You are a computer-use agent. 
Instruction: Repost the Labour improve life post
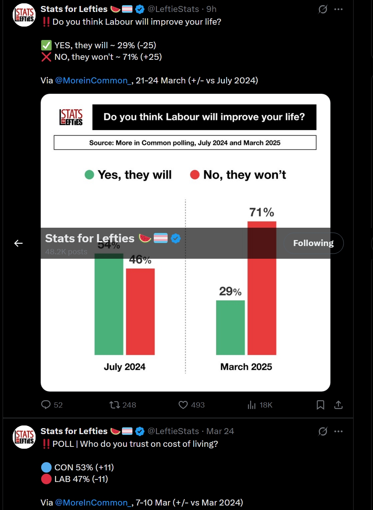114,405
